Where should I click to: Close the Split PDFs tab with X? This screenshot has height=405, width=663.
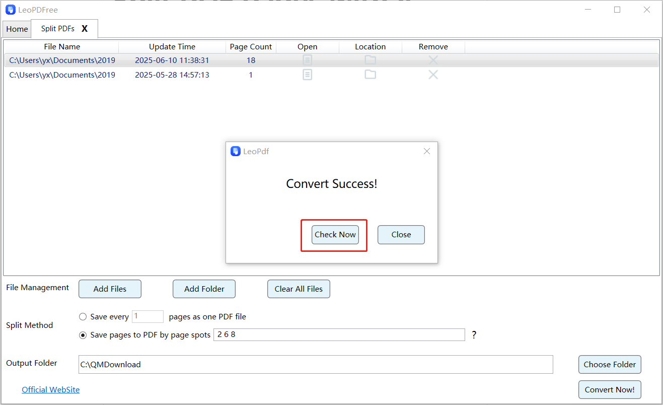coord(85,29)
